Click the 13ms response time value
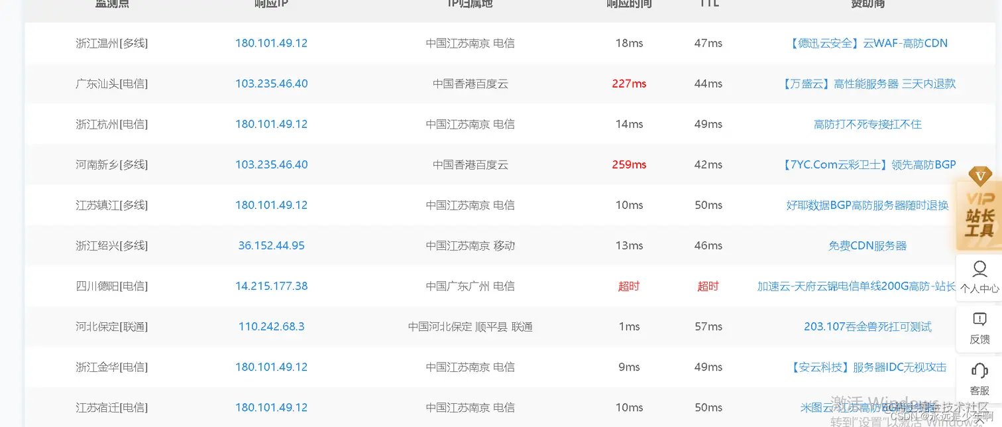 coord(629,245)
